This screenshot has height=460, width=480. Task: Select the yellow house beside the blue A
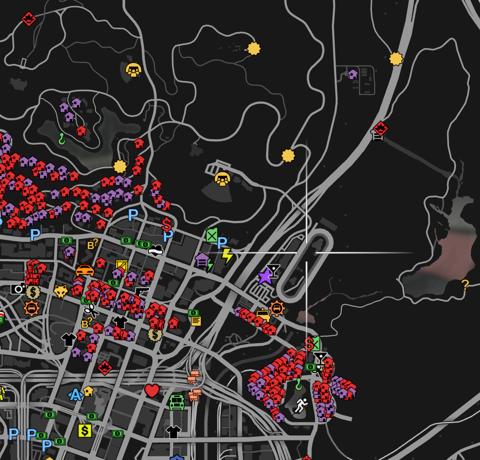click(x=88, y=391)
